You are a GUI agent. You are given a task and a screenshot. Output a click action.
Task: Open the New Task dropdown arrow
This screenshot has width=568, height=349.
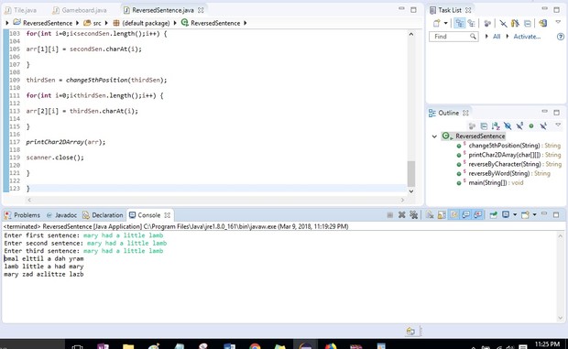point(445,23)
